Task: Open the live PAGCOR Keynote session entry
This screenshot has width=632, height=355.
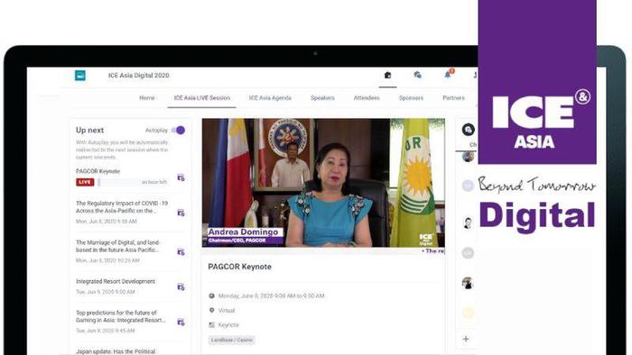Action: click(x=98, y=171)
